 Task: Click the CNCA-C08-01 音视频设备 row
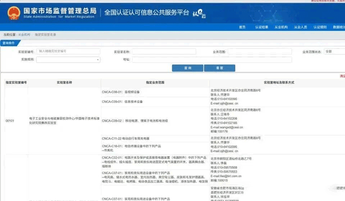point(155,92)
